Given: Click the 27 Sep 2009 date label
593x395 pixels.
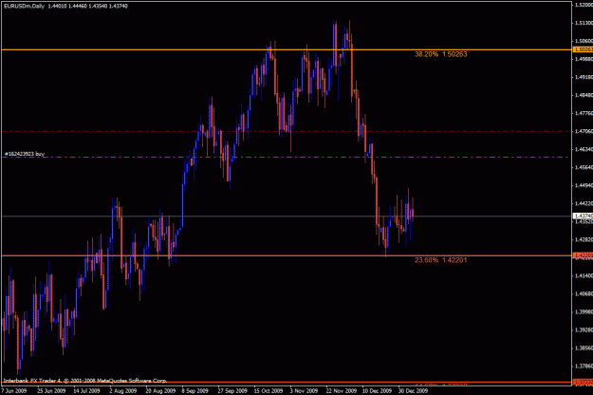Looking at the screenshot, I should (x=232, y=390).
